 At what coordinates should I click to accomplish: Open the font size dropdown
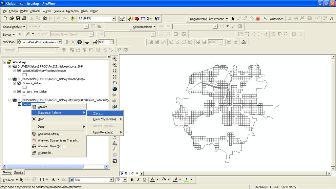pos(125,180)
